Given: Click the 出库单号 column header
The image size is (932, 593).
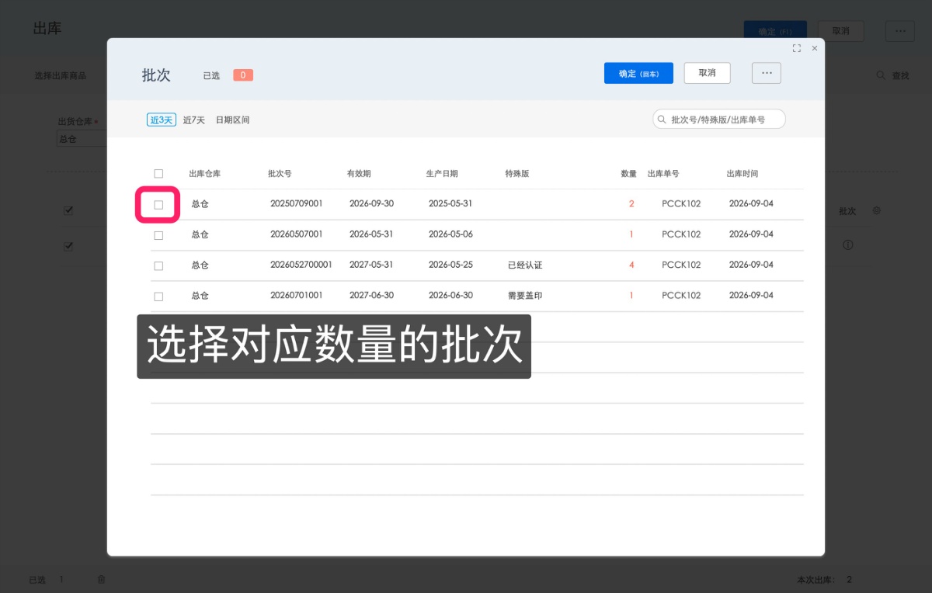Looking at the screenshot, I should coord(663,174).
